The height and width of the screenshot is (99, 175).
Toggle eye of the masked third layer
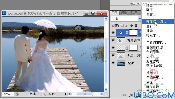113,48
